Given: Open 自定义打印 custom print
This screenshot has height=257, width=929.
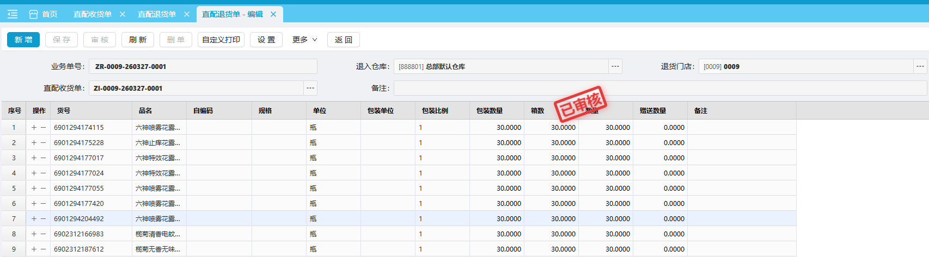Looking at the screenshot, I should tap(221, 40).
